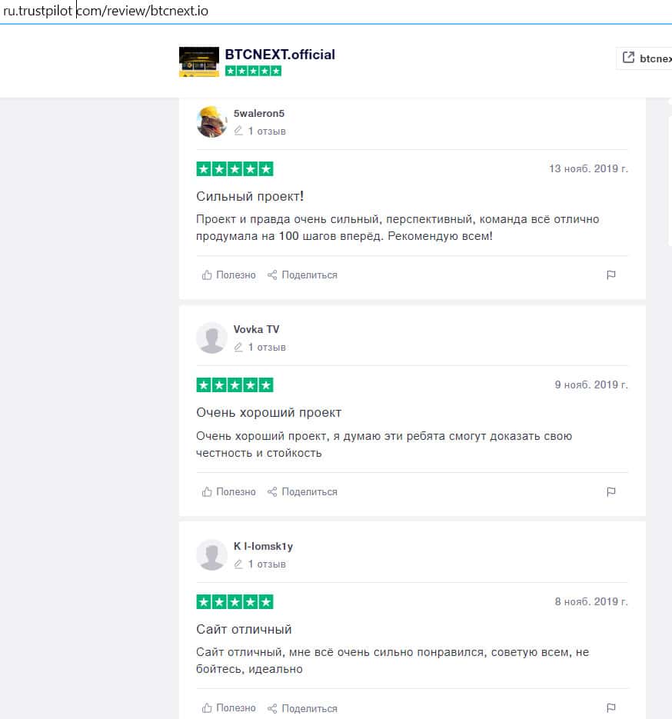Open Vovka TV default avatar

pyautogui.click(x=211, y=338)
